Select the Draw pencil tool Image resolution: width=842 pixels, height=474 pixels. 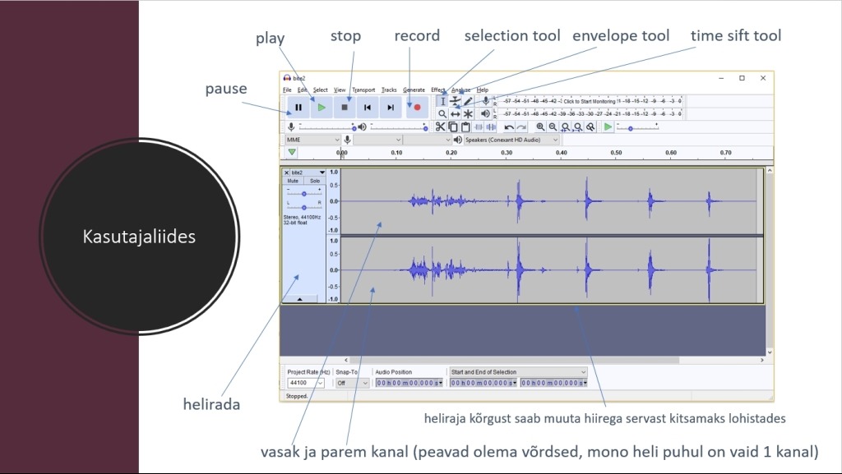[x=468, y=101]
